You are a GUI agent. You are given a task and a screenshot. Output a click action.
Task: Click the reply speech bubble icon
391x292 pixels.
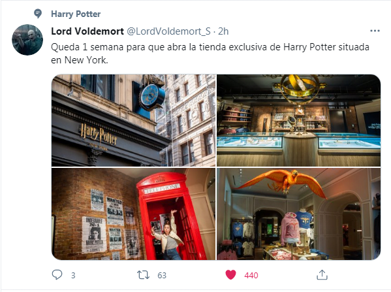coord(57,275)
